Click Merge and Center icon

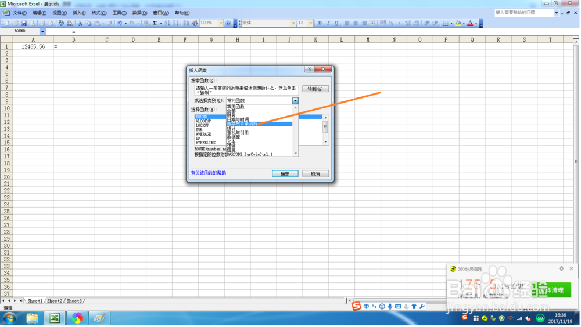373,23
